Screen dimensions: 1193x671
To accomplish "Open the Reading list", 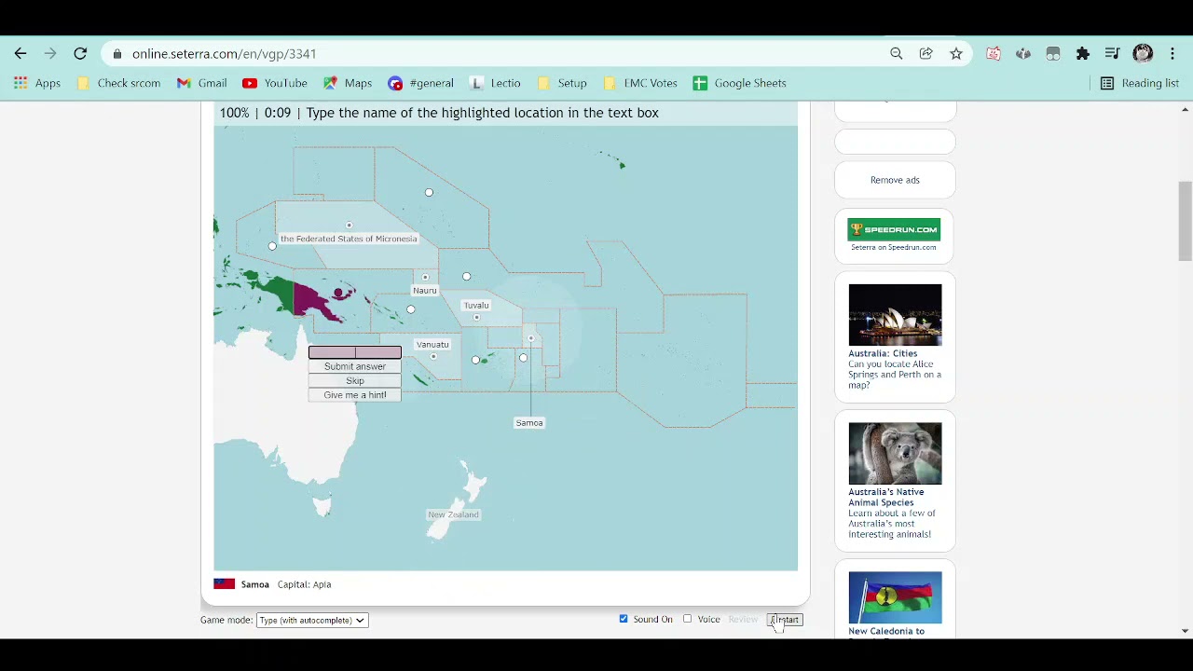I will click(x=1140, y=83).
